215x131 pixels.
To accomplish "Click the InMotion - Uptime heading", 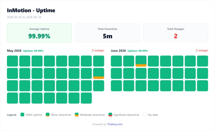I will tap(31, 10).
